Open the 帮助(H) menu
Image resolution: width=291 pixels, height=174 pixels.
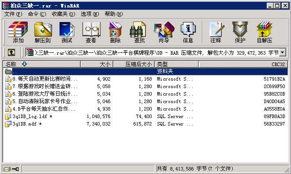pyautogui.click(x=114, y=14)
